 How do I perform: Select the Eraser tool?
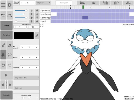click(x=10, y=45)
